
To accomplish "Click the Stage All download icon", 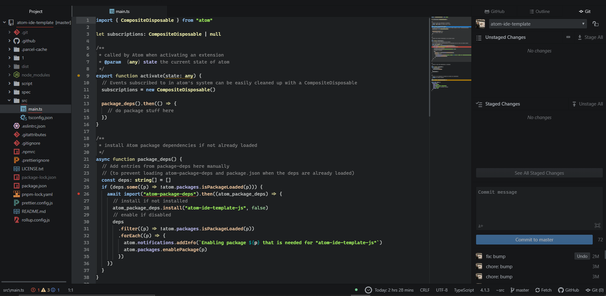I will pos(580,37).
